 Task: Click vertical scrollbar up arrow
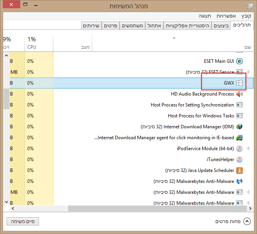click(x=6, y=55)
